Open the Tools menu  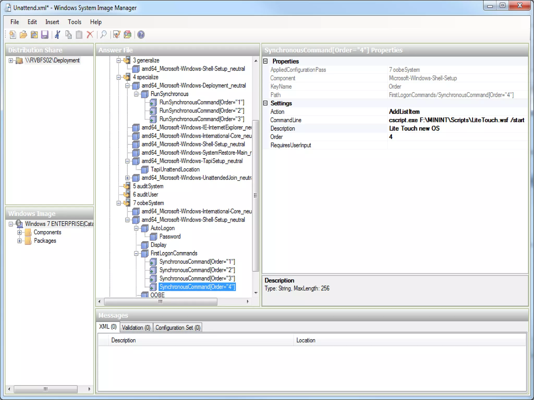pos(75,22)
